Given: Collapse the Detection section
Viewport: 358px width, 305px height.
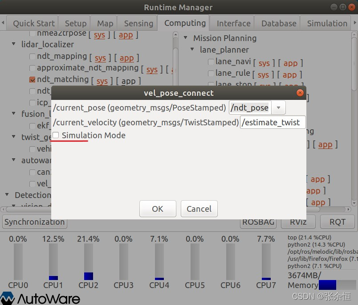Looking at the screenshot, I should tap(7, 194).
